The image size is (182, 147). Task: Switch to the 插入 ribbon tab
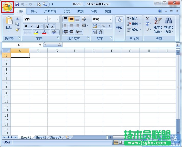pos(34,11)
